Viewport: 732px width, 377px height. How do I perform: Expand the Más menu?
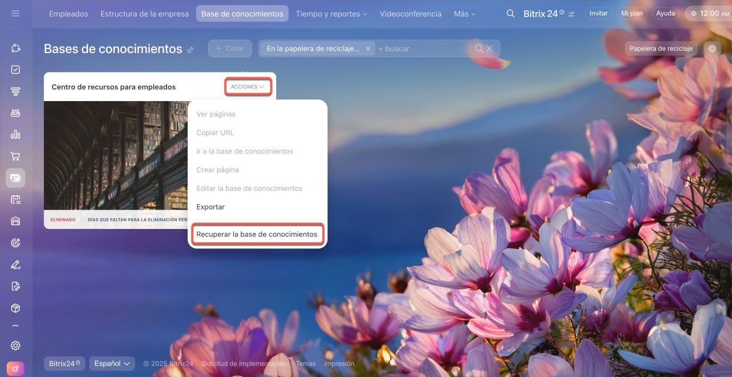(x=464, y=14)
